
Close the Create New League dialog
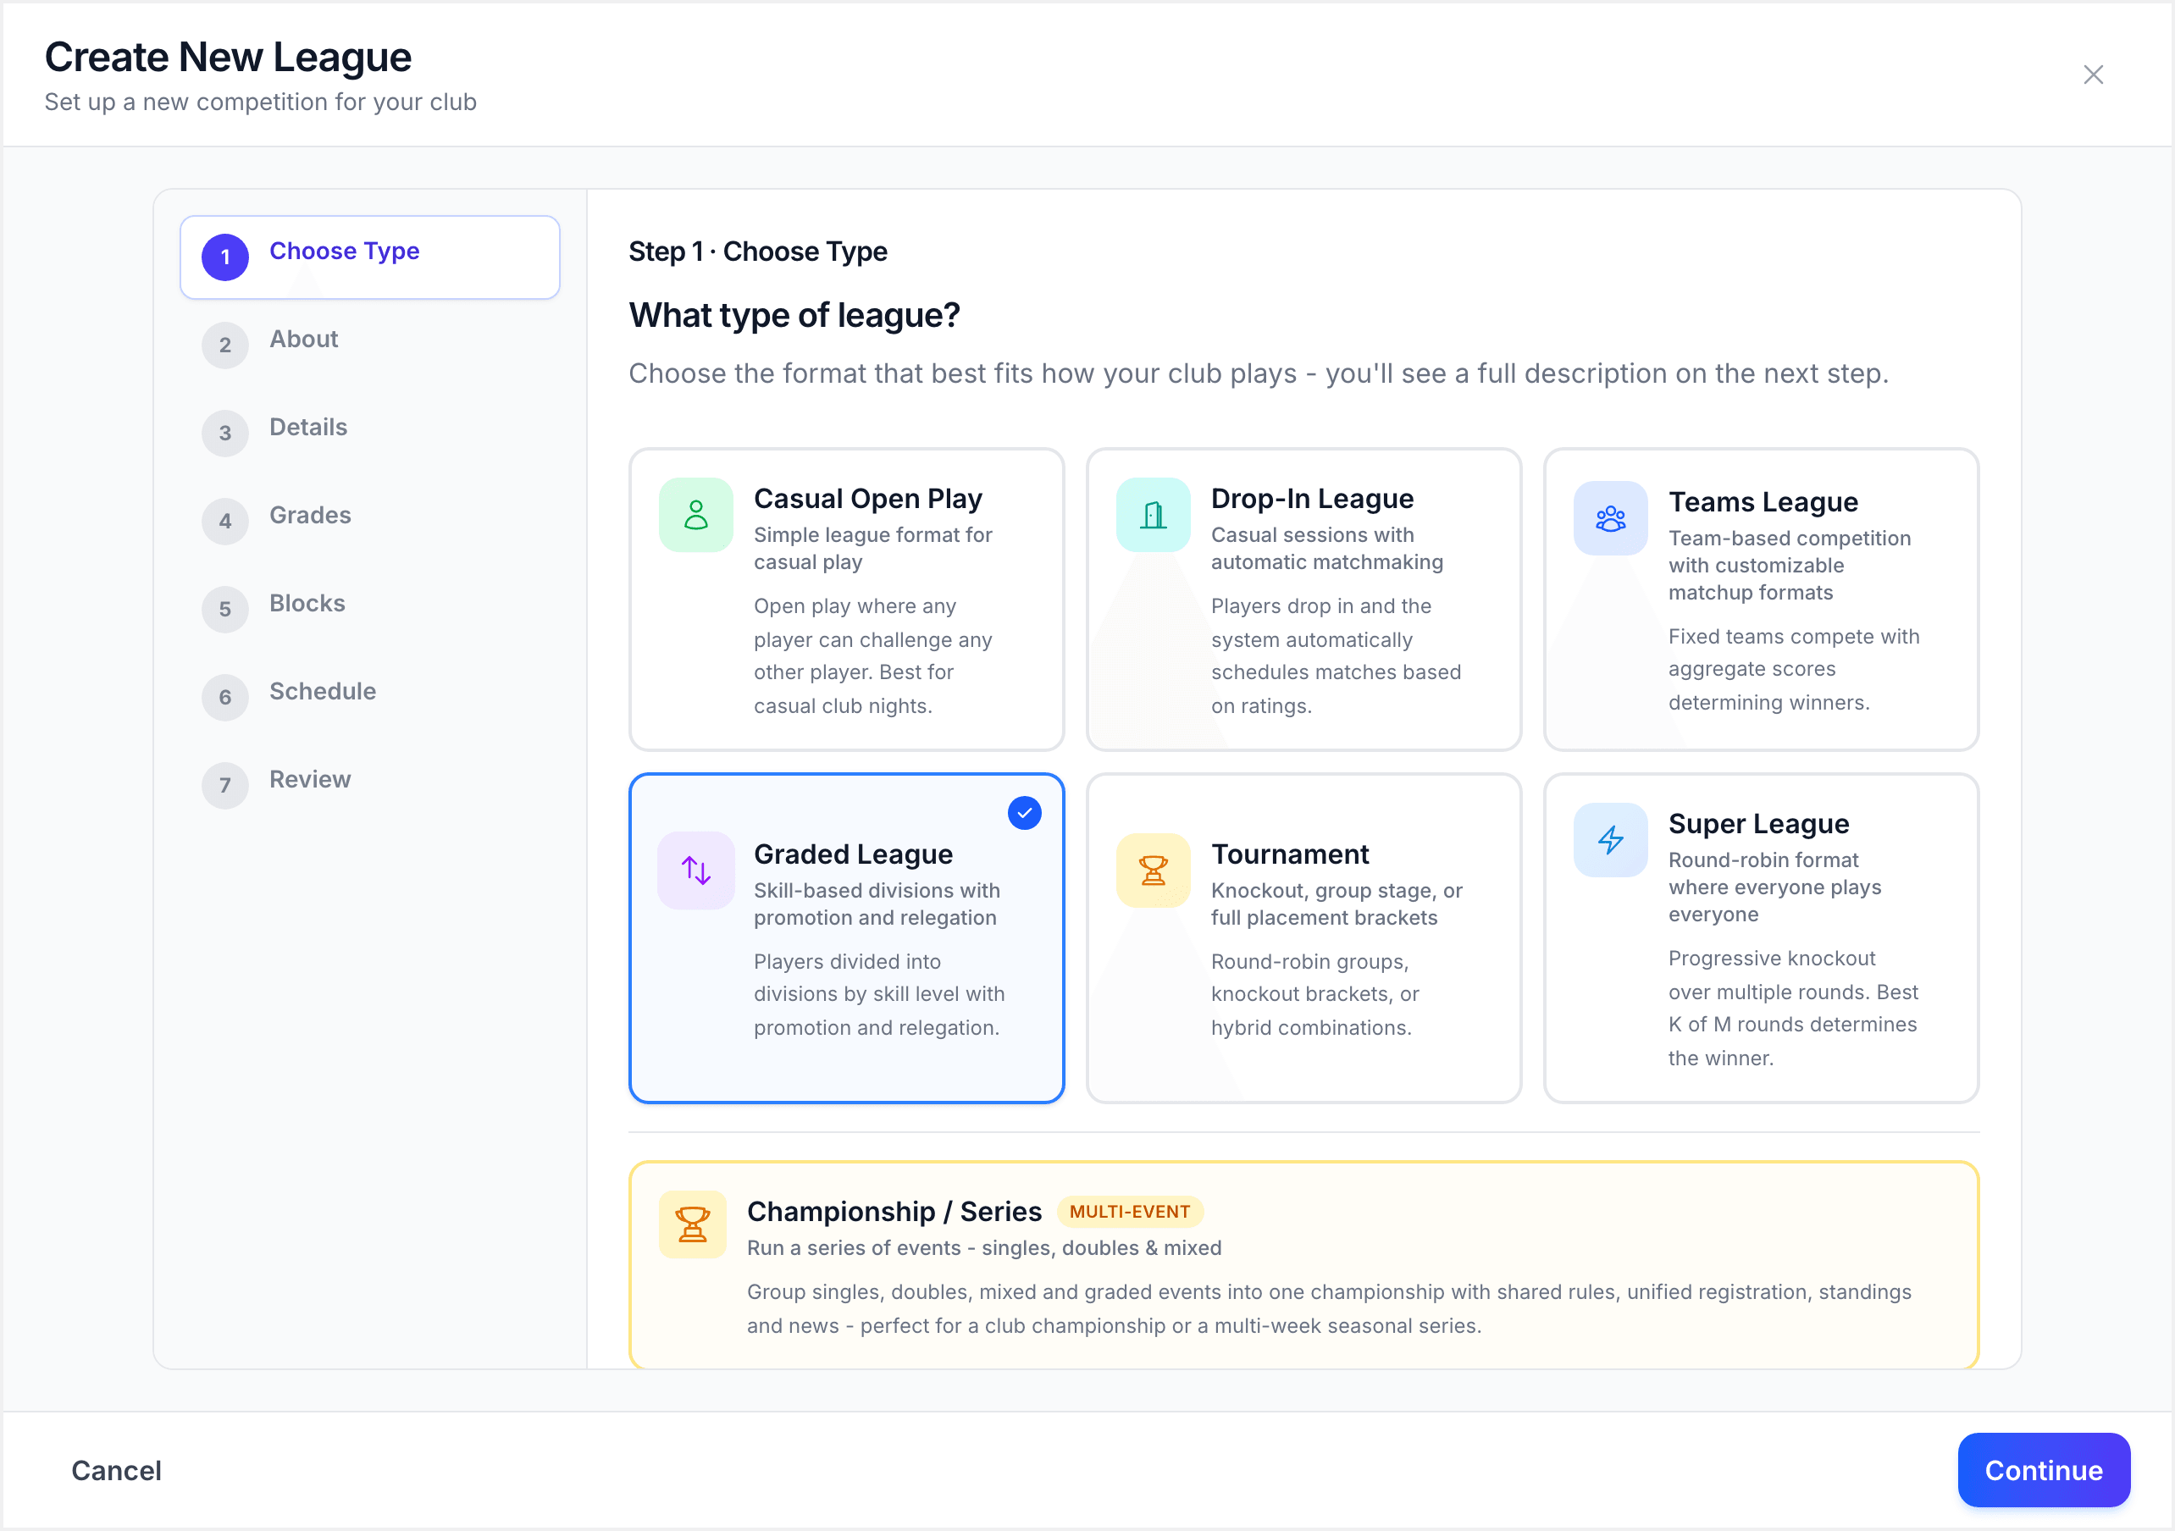pyautogui.click(x=2093, y=75)
